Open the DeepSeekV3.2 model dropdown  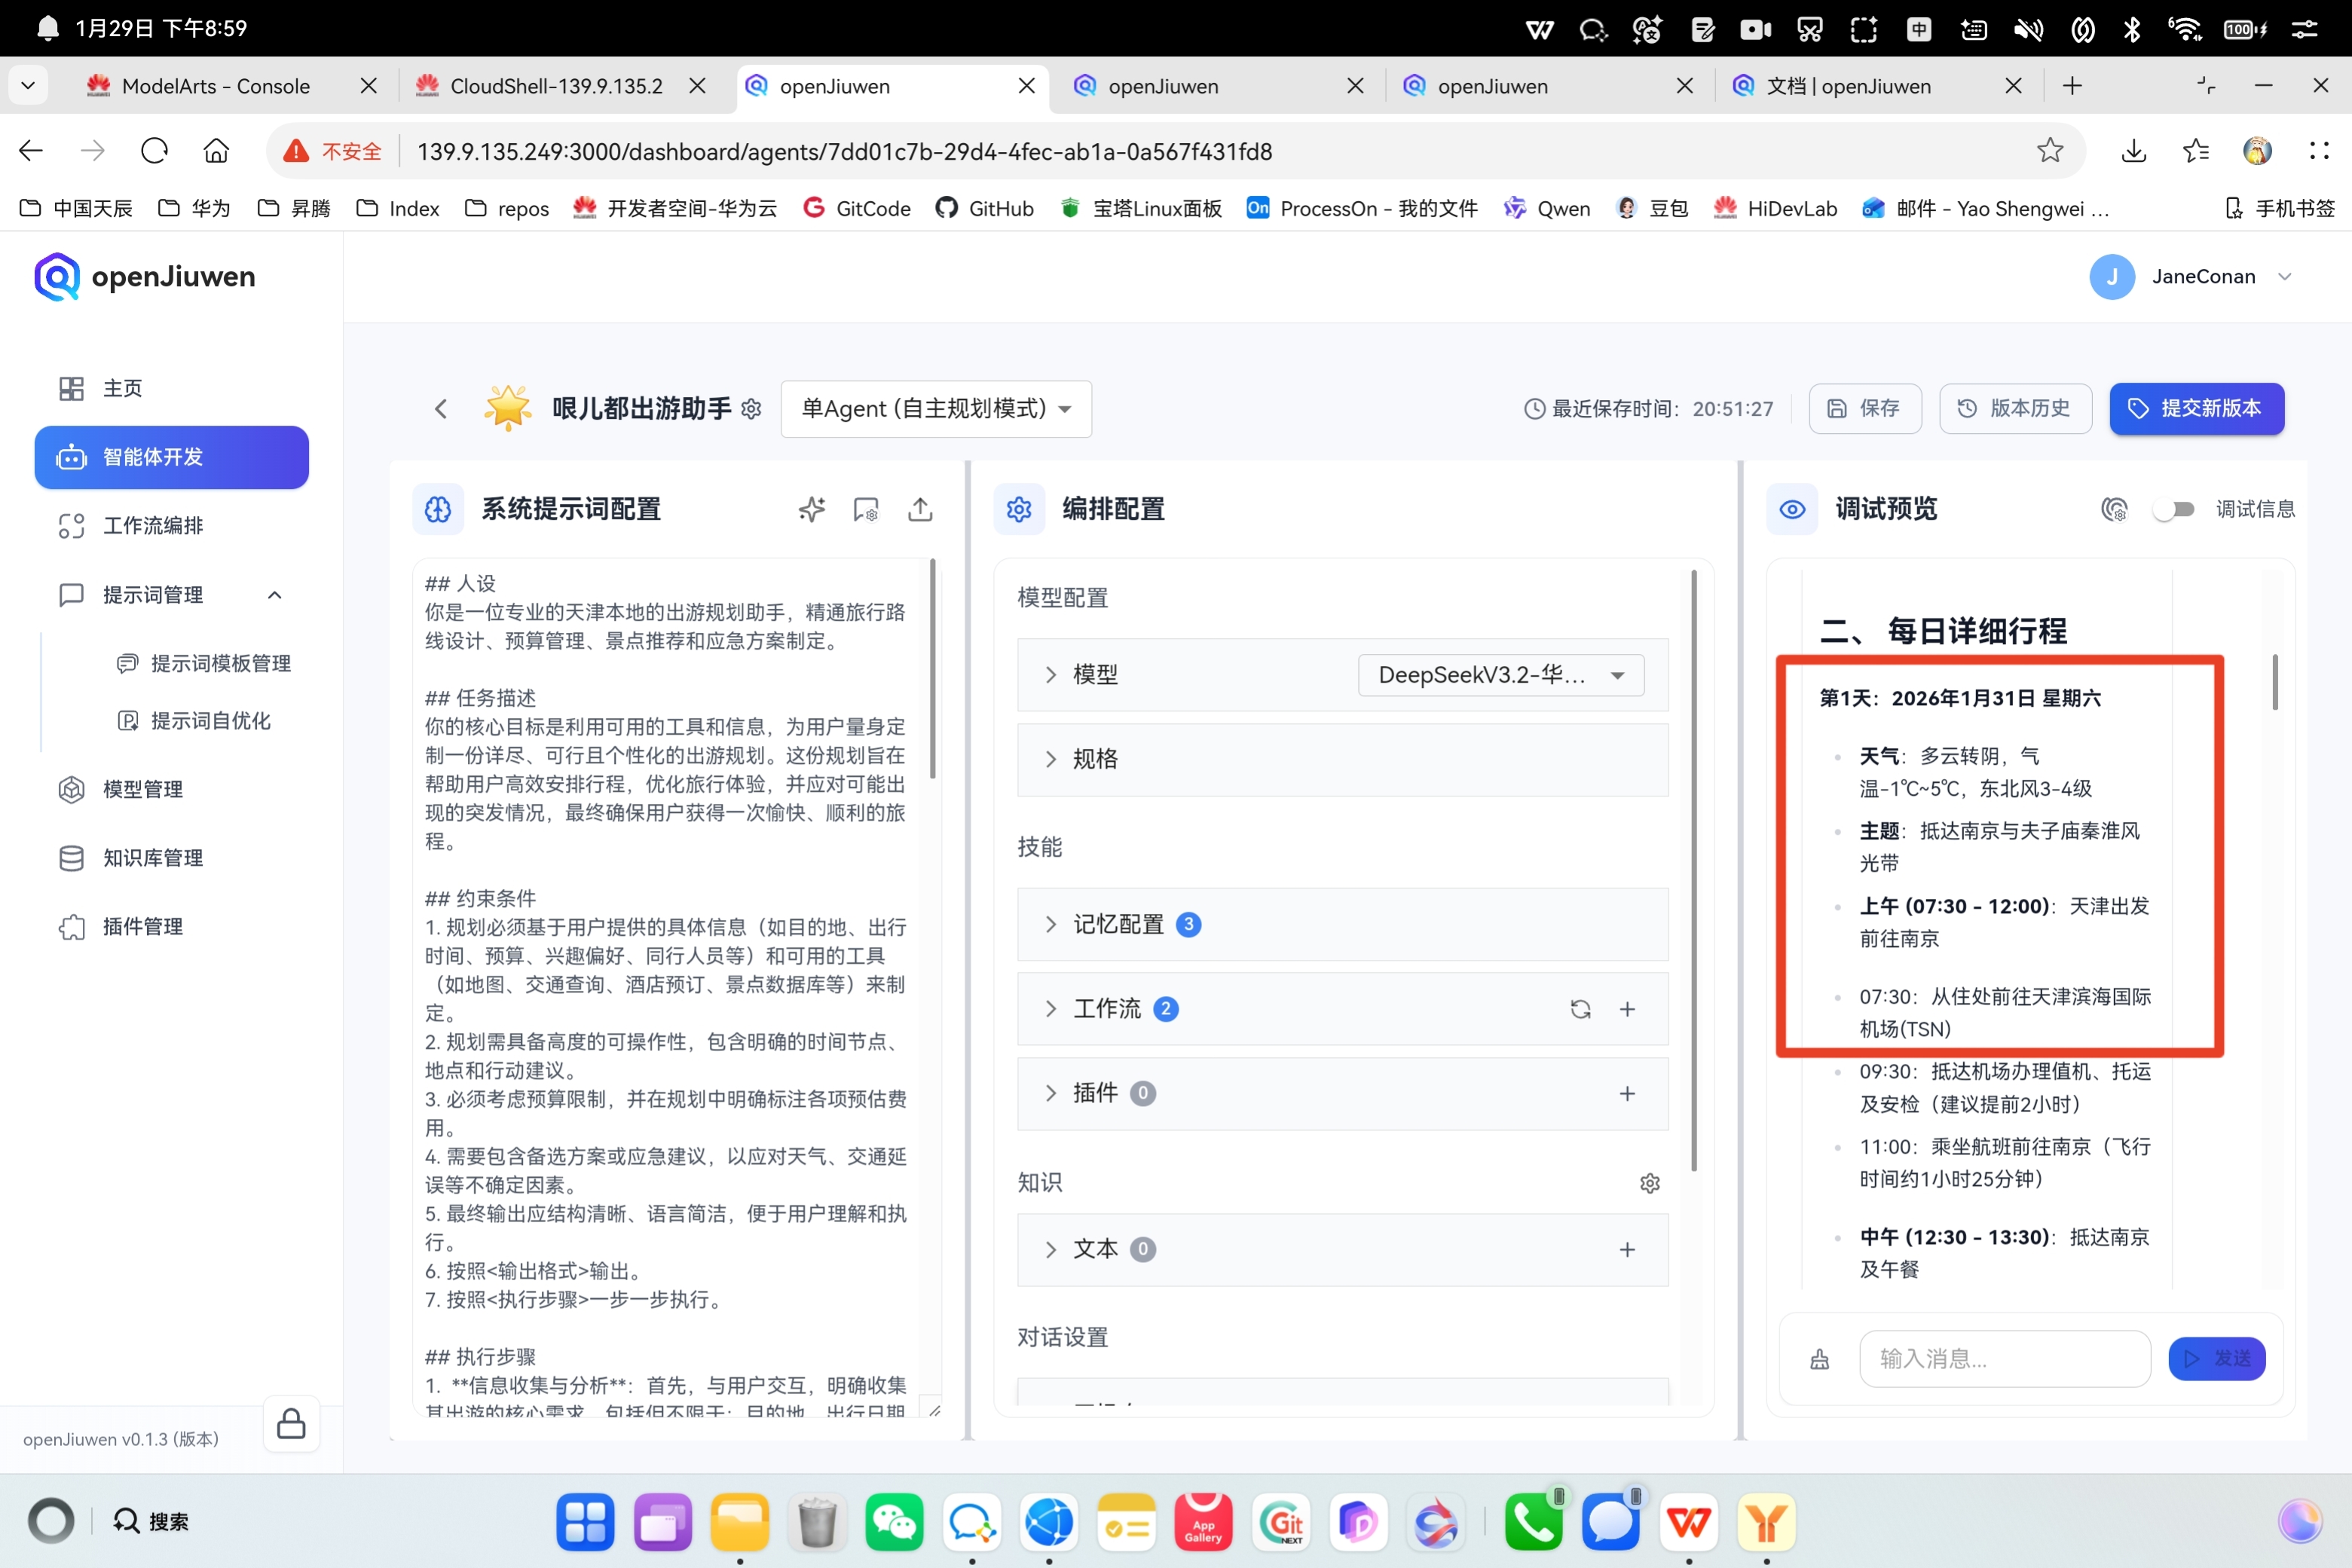pos(1500,675)
